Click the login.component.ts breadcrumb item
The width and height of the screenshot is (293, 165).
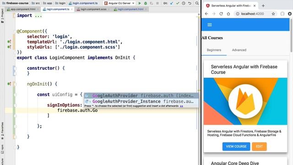tap(83, 3)
